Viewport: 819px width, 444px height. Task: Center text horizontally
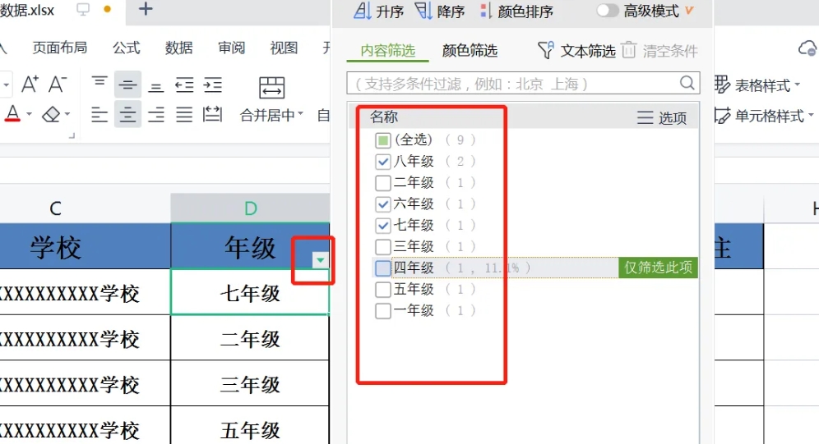(127, 114)
